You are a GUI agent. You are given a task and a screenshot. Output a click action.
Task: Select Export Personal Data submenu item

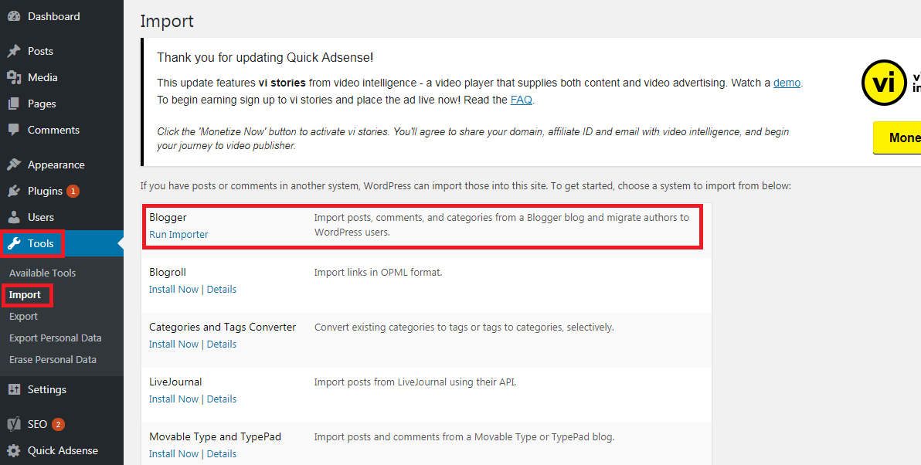tap(55, 338)
